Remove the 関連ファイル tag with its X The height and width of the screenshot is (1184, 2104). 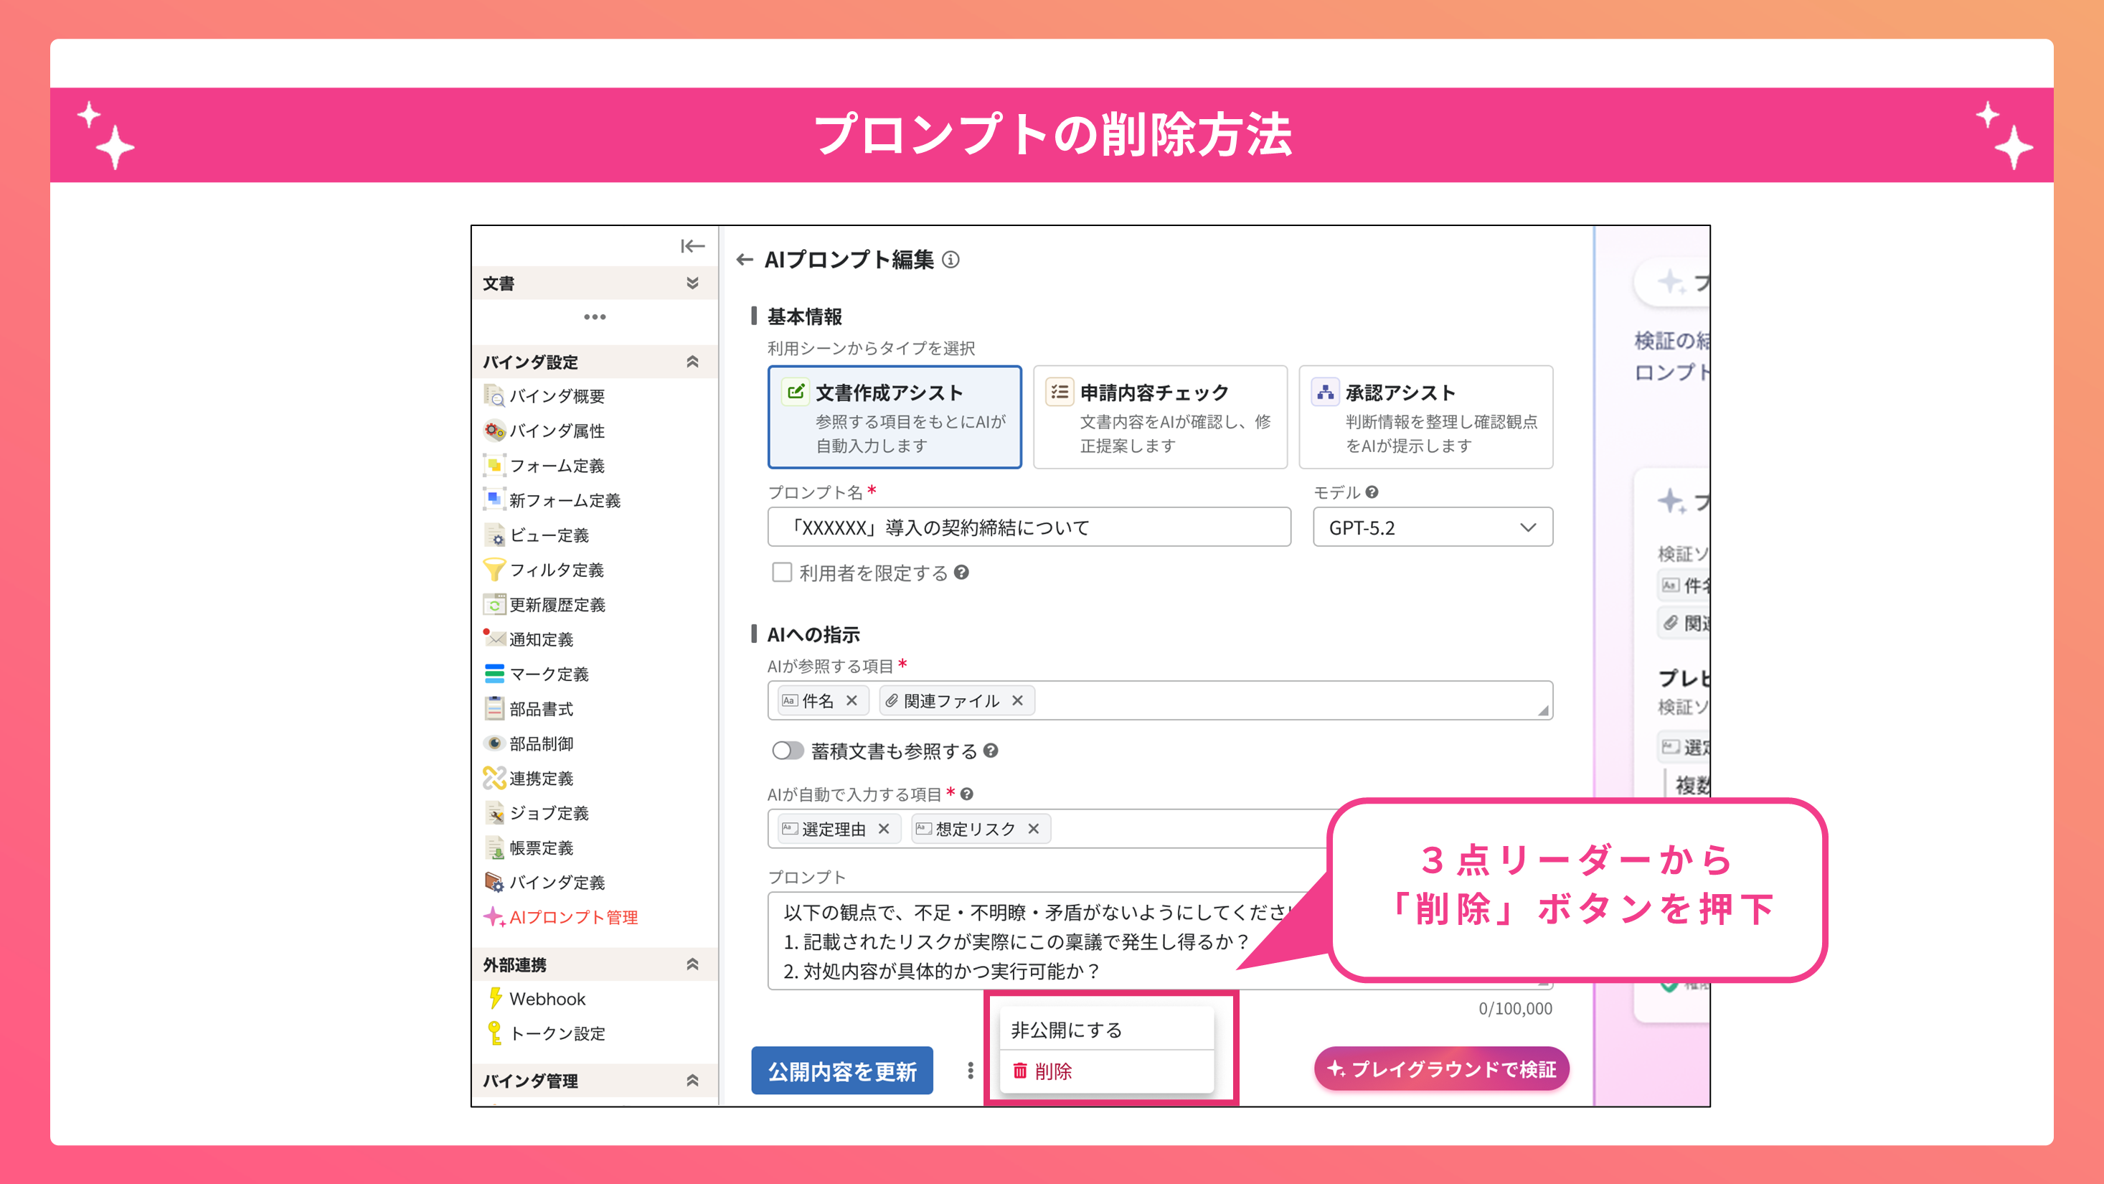[x=1018, y=700]
